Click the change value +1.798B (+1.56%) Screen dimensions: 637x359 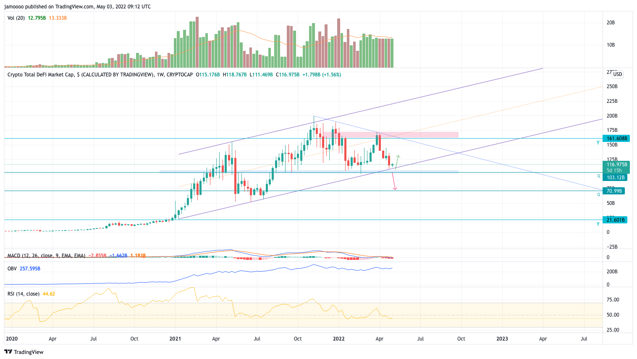[x=322, y=75]
